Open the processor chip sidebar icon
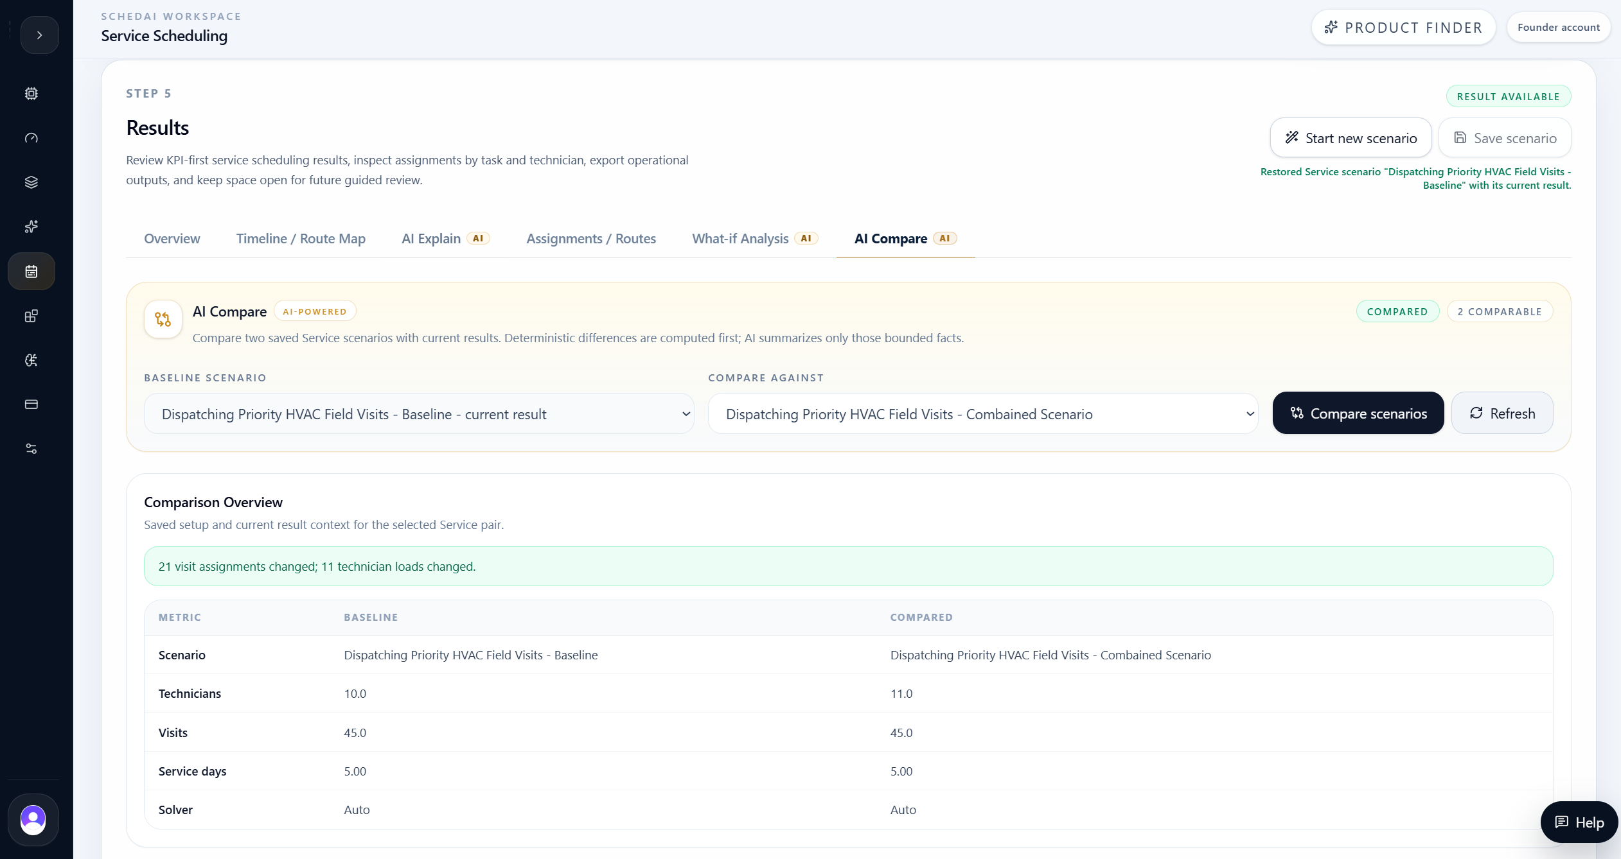 tap(31, 94)
